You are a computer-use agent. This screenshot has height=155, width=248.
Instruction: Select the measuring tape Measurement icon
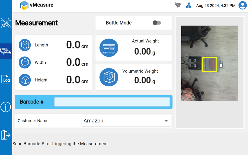tap(6, 51)
